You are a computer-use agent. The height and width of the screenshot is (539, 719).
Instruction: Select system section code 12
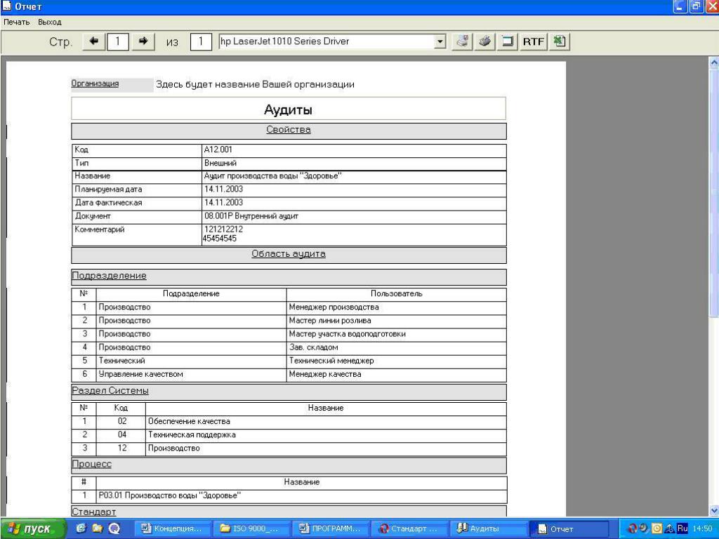pos(122,448)
